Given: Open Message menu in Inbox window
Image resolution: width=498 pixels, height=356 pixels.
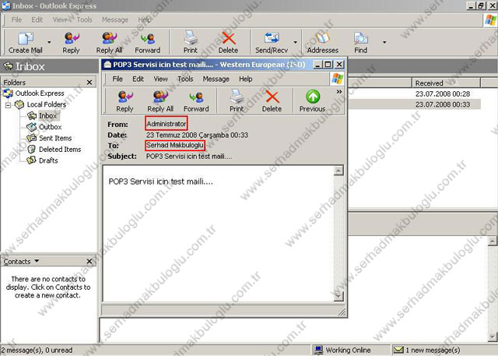Looking at the screenshot, I should pos(115,19).
